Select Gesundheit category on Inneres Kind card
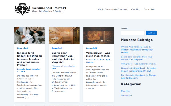Viewport: 171px width, 106px height. coord(22,48)
